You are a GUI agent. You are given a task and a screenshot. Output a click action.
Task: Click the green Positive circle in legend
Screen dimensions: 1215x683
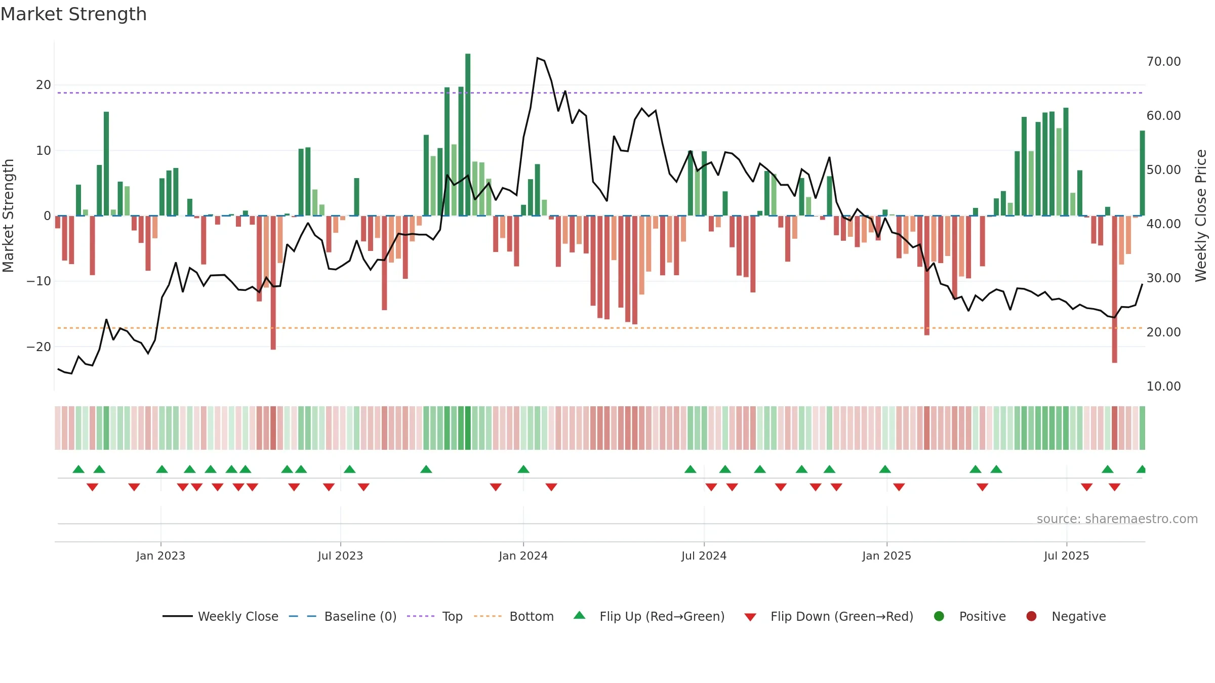(x=939, y=616)
